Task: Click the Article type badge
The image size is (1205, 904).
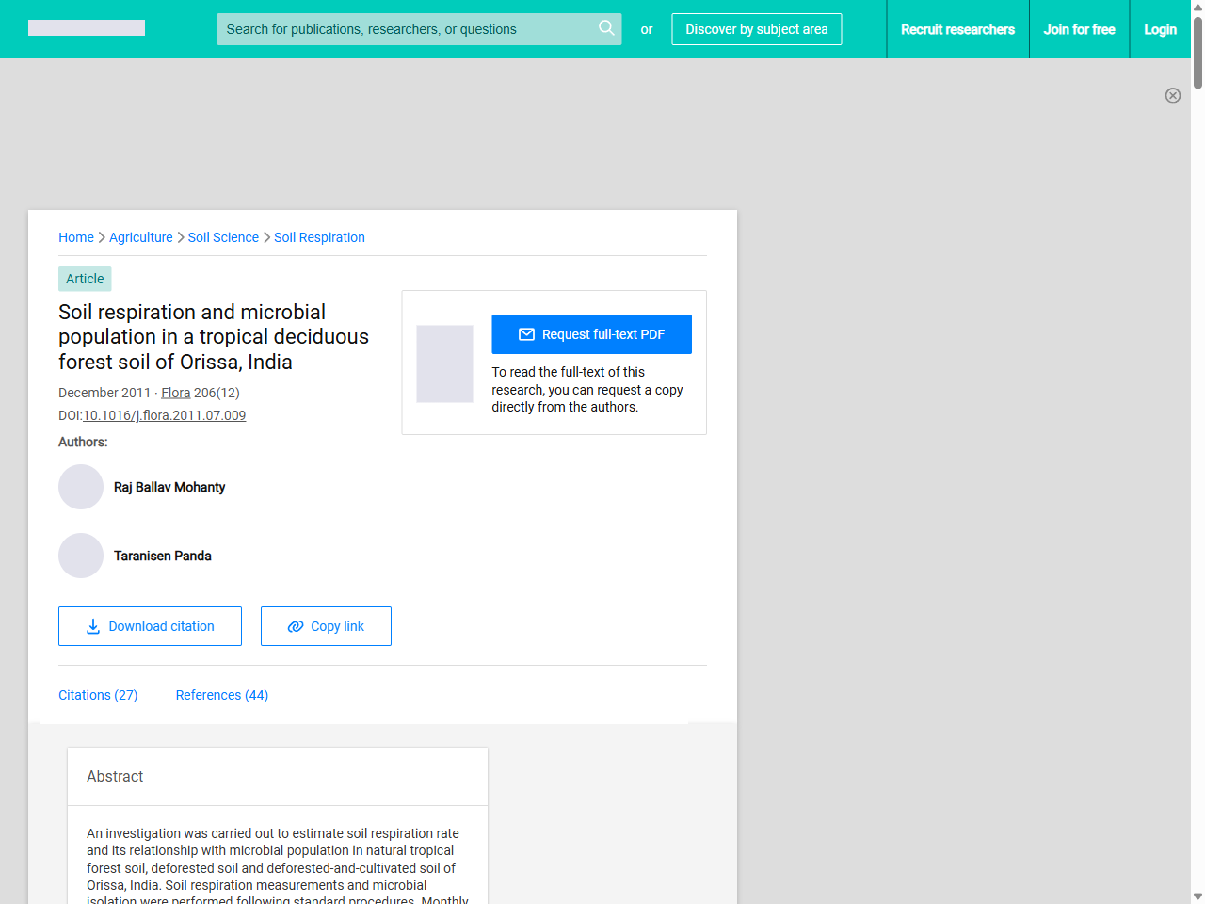Action: click(85, 279)
